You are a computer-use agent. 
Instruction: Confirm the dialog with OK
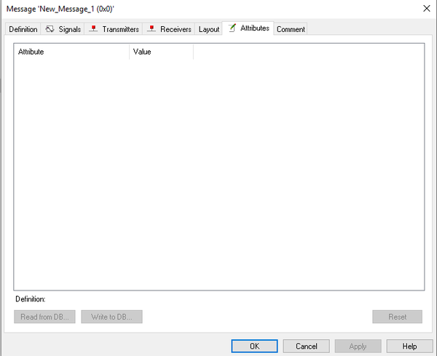coord(254,347)
